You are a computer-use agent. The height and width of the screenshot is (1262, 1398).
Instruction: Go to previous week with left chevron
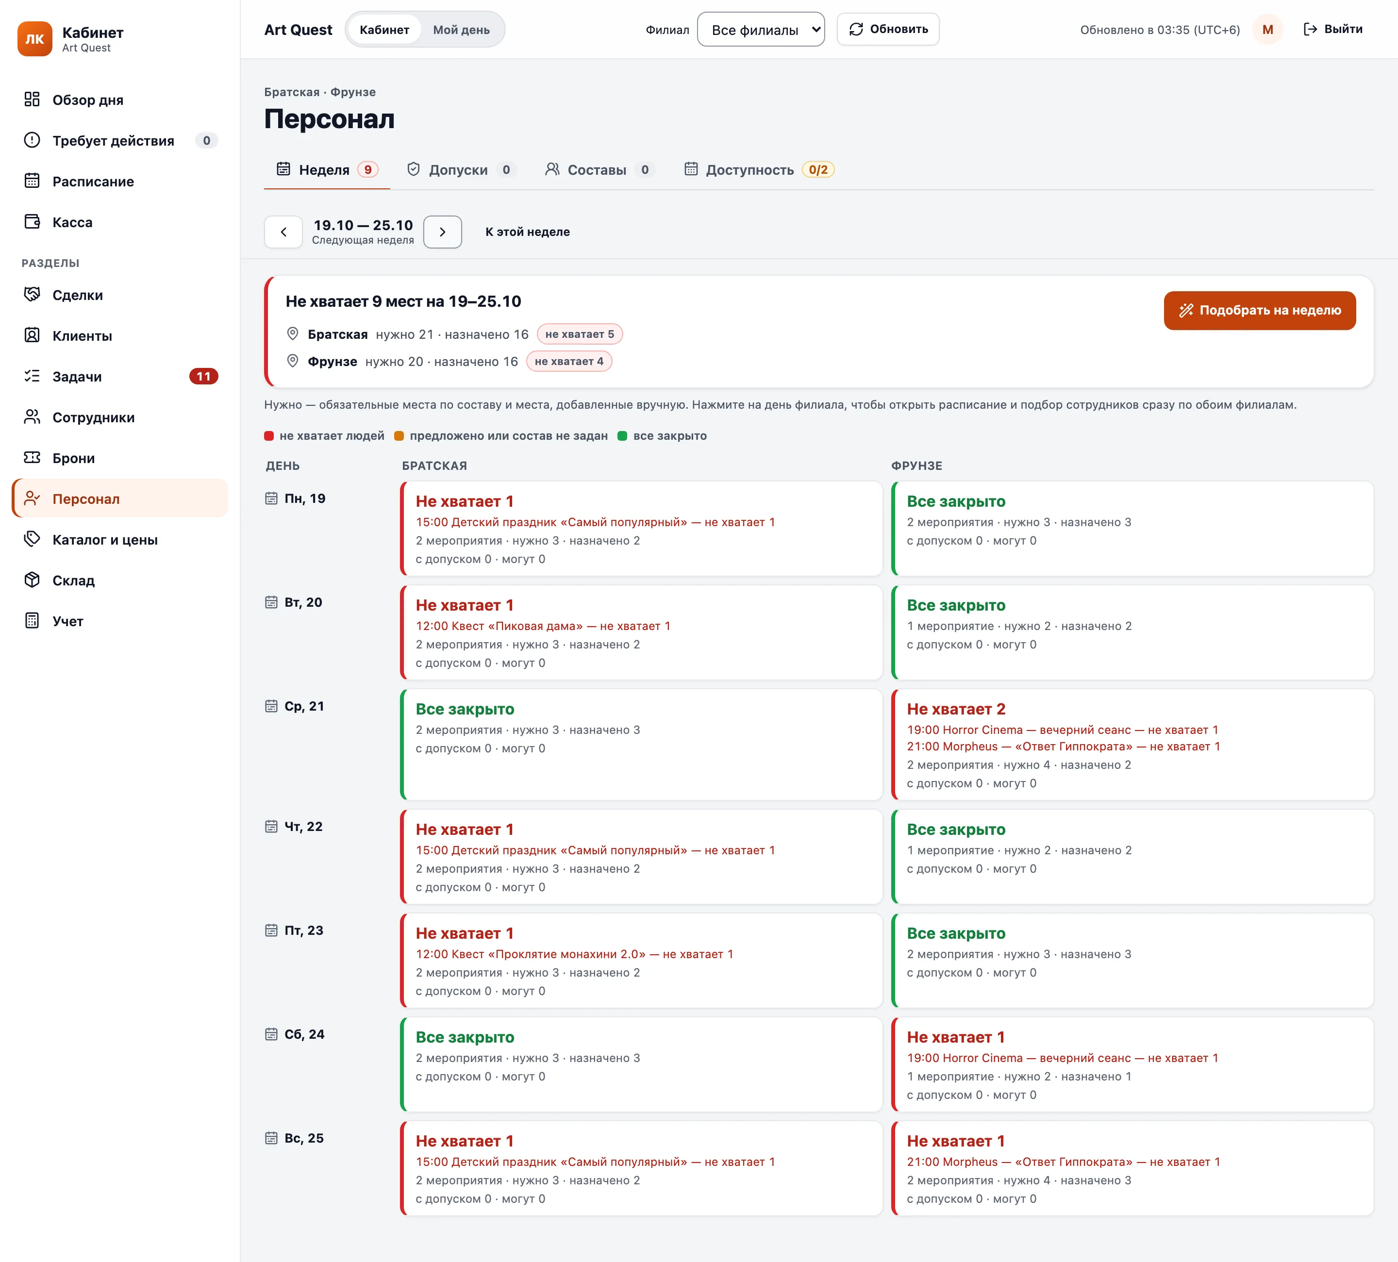[283, 232]
